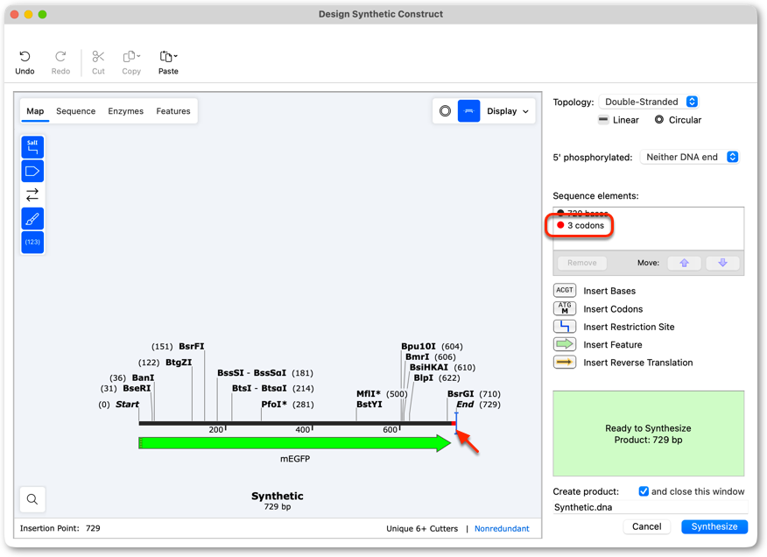The width and height of the screenshot is (767, 557).
Task: Click the BsrFI (151) enzyme label
Action: coord(178,347)
